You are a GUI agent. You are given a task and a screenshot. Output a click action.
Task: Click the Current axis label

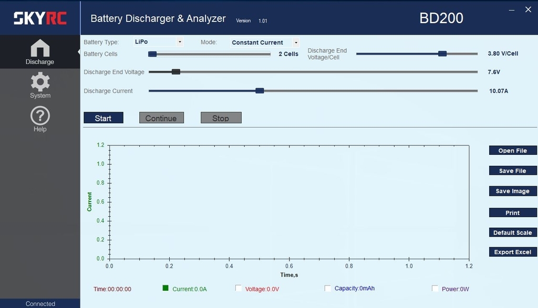click(x=89, y=202)
